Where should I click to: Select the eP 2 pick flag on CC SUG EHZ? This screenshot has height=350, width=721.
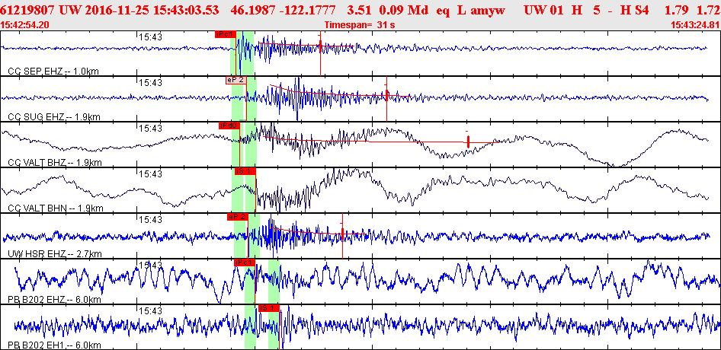[x=236, y=79]
